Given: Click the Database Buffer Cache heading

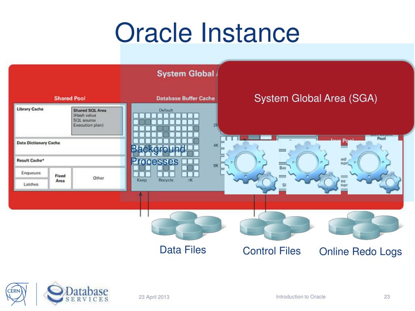Looking at the screenshot, I should pos(185,98).
